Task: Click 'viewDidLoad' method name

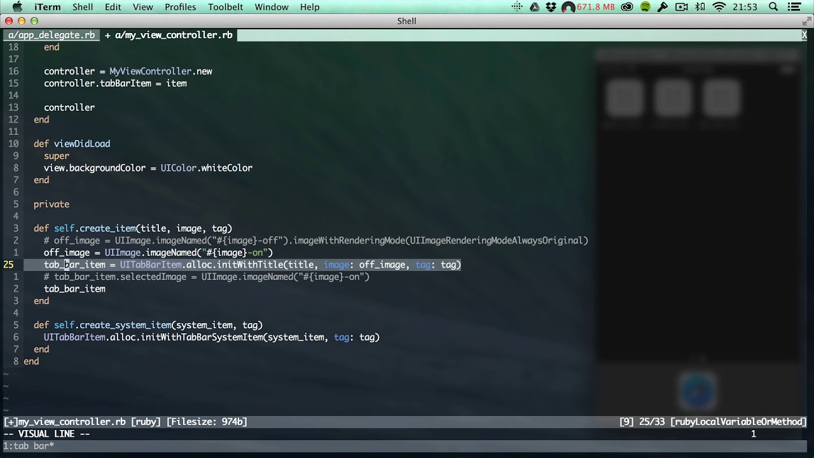Action: click(x=82, y=144)
